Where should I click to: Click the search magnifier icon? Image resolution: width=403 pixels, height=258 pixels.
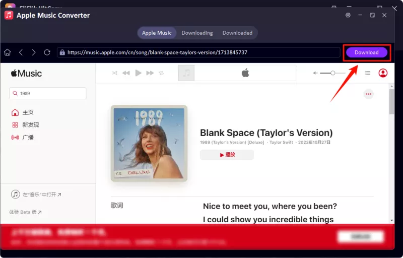[15, 93]
